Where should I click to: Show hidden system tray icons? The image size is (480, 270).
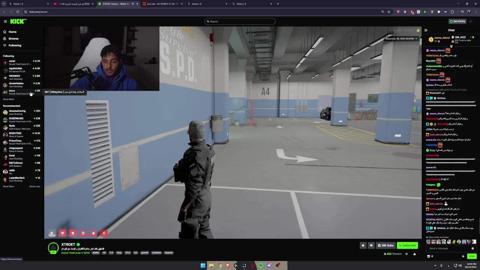coord(435,265)
